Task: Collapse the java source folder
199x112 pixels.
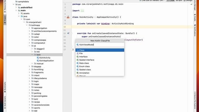Action: 19,16
